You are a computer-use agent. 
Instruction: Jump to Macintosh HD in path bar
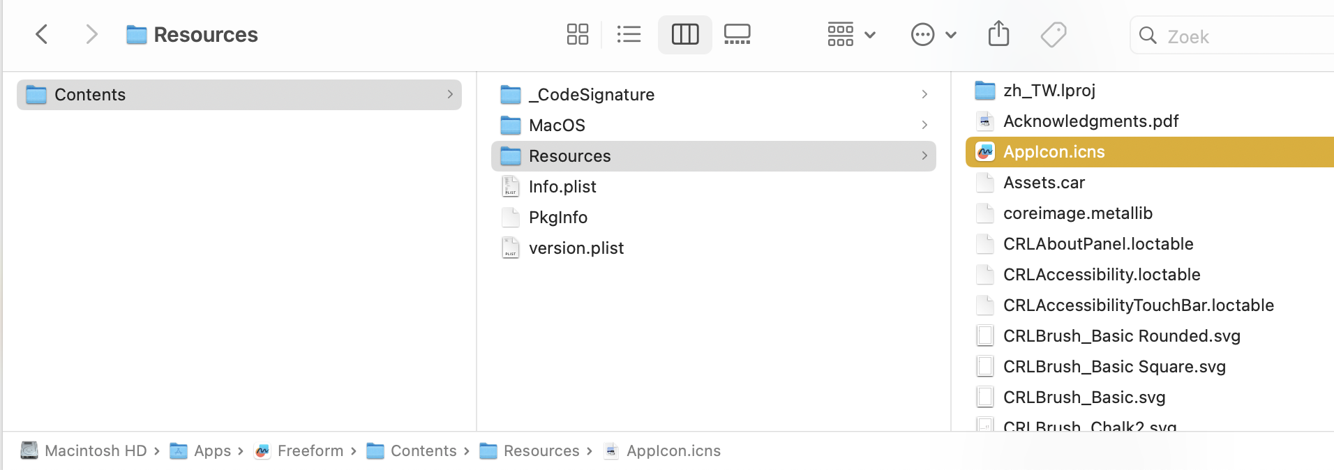pyautogui.click(x=96, y=451)
